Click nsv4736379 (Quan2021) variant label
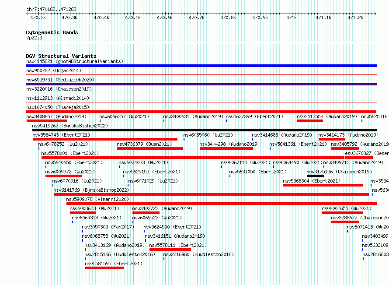The height and width of the screenshot is (285, 389). tap(144, 144)
